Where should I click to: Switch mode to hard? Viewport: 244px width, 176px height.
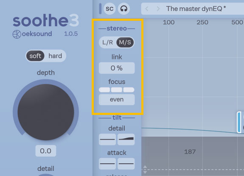pos(55,56)
